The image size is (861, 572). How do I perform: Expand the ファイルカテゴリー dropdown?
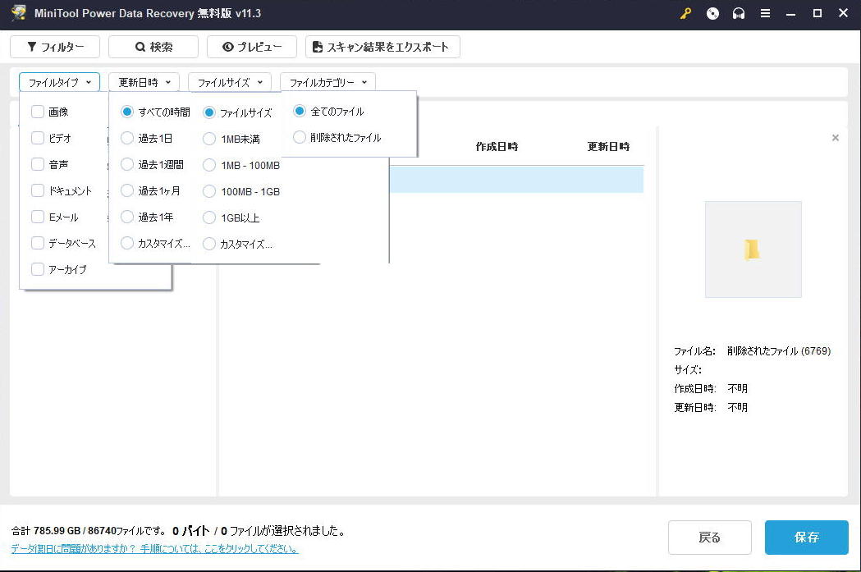click(327, 82)
